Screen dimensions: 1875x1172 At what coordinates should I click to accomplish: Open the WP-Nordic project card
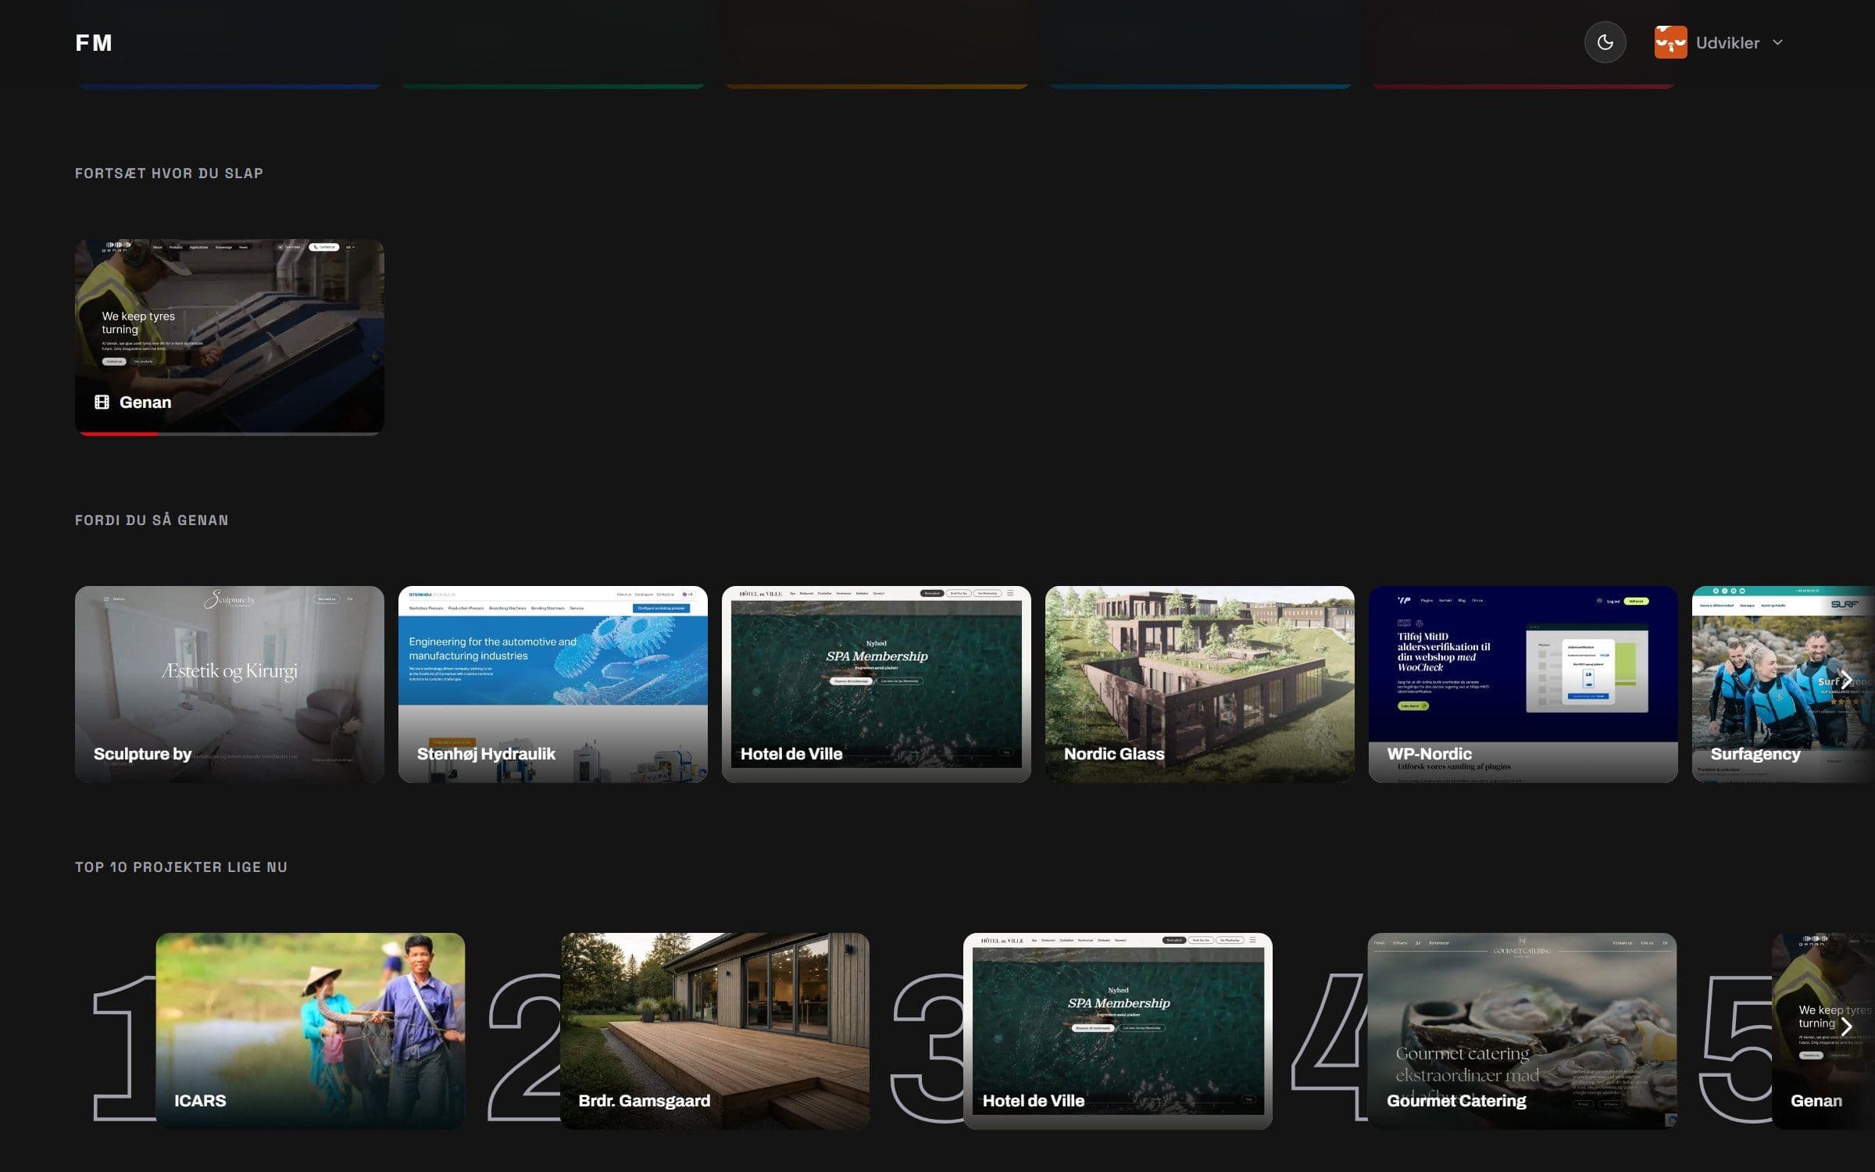tap(1523, 684)
